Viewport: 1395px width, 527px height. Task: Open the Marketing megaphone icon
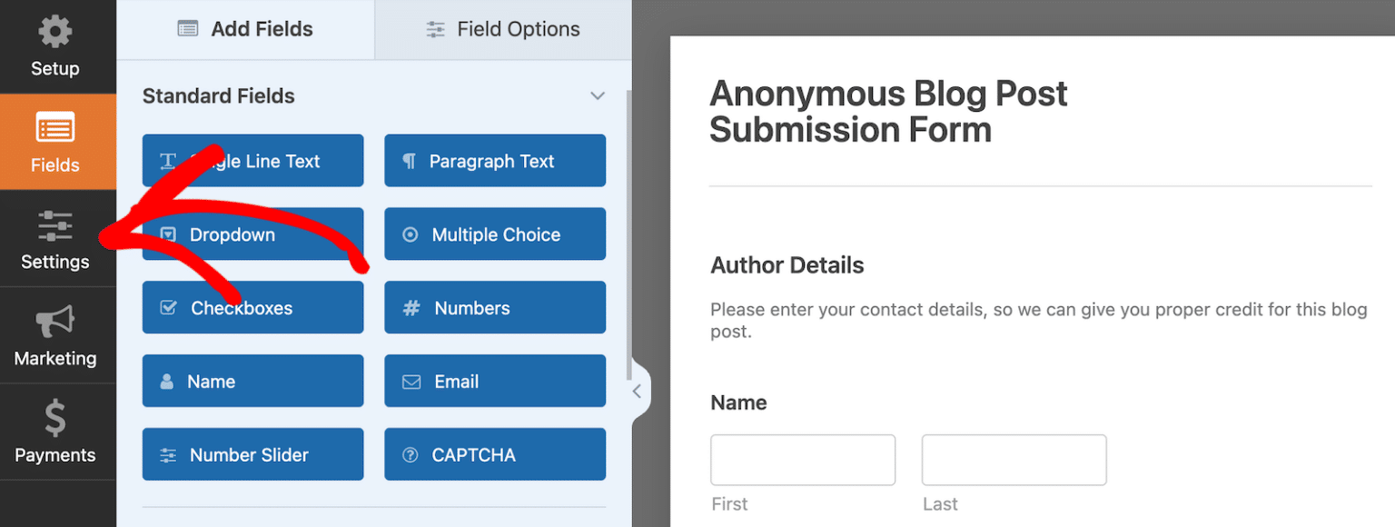point(55,323)
